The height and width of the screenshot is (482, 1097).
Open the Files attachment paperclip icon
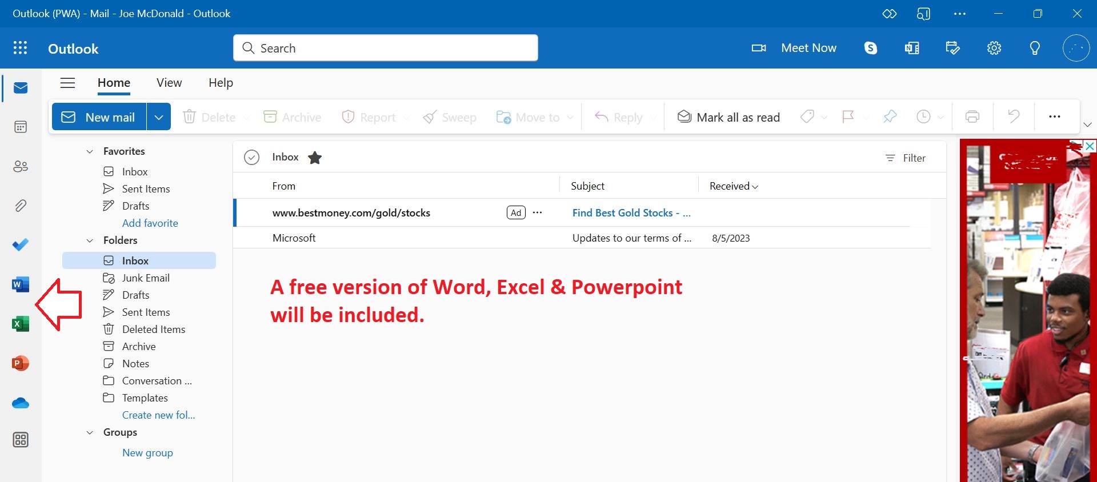pos(21,206)
